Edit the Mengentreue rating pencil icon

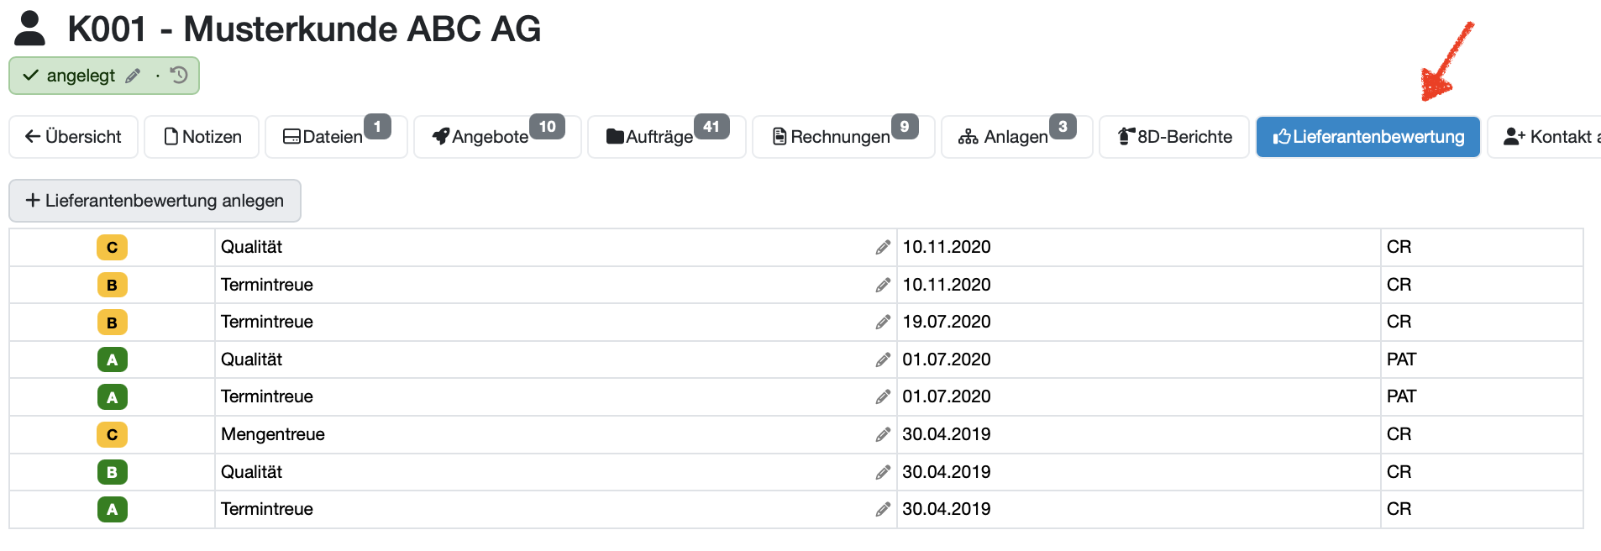pos(883,434)
